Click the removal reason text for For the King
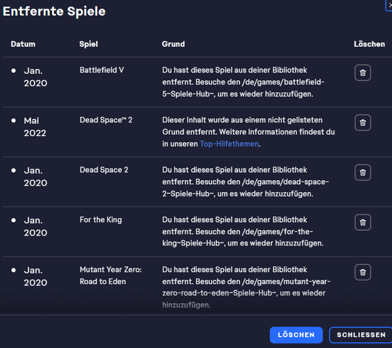This screenshot has height=348, width=392. 242,232
